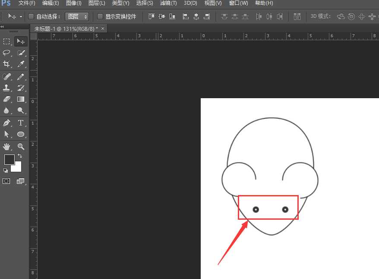Select the Pen tool
Image resolution: width=379 pixels, height=279 pixels.
[7, 123]
